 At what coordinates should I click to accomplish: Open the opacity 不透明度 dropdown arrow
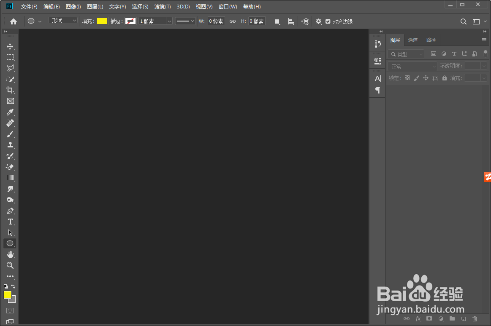(484, 66)
